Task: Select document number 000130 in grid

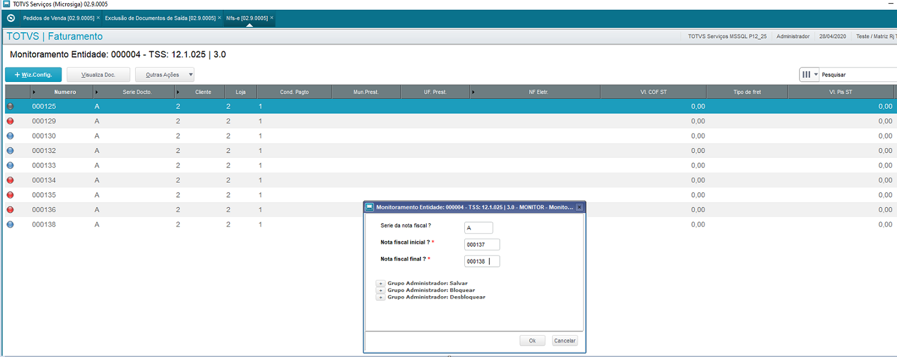Action: tap(44, 136)
